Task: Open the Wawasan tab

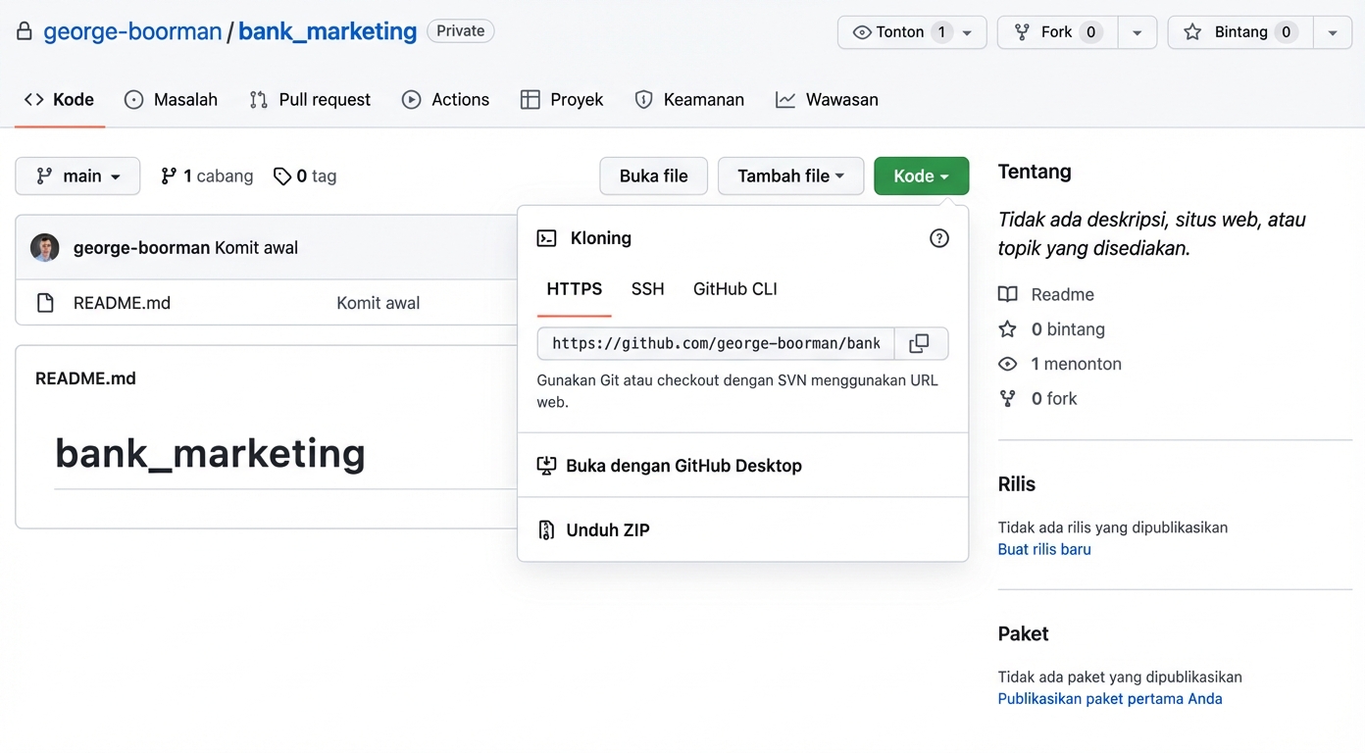Action: (827, 100)
